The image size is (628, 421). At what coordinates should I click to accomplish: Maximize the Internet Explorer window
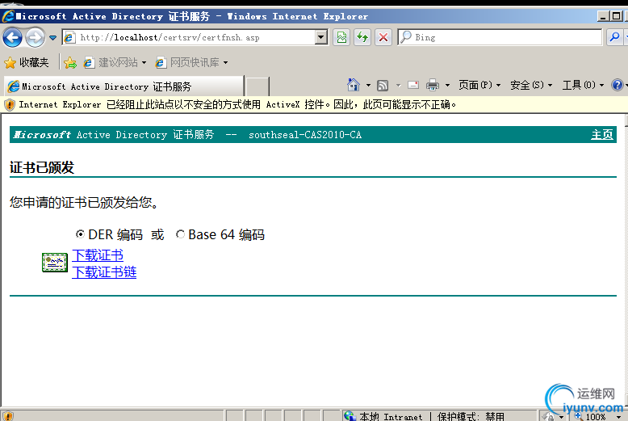coord(617,16)
